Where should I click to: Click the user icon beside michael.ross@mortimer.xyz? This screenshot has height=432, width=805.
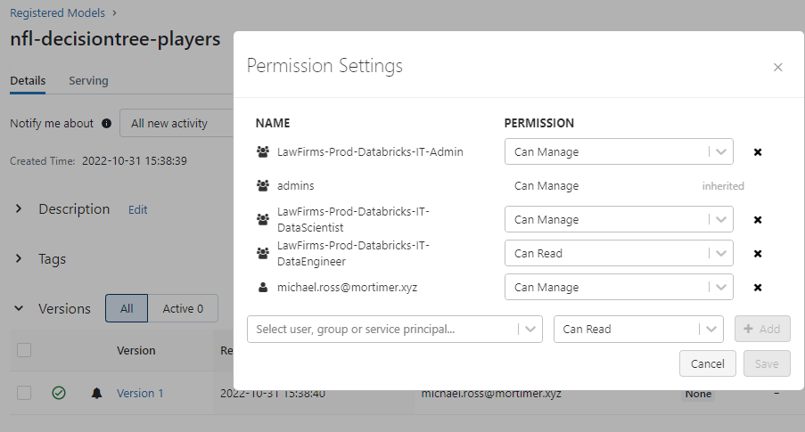point(263,288)
